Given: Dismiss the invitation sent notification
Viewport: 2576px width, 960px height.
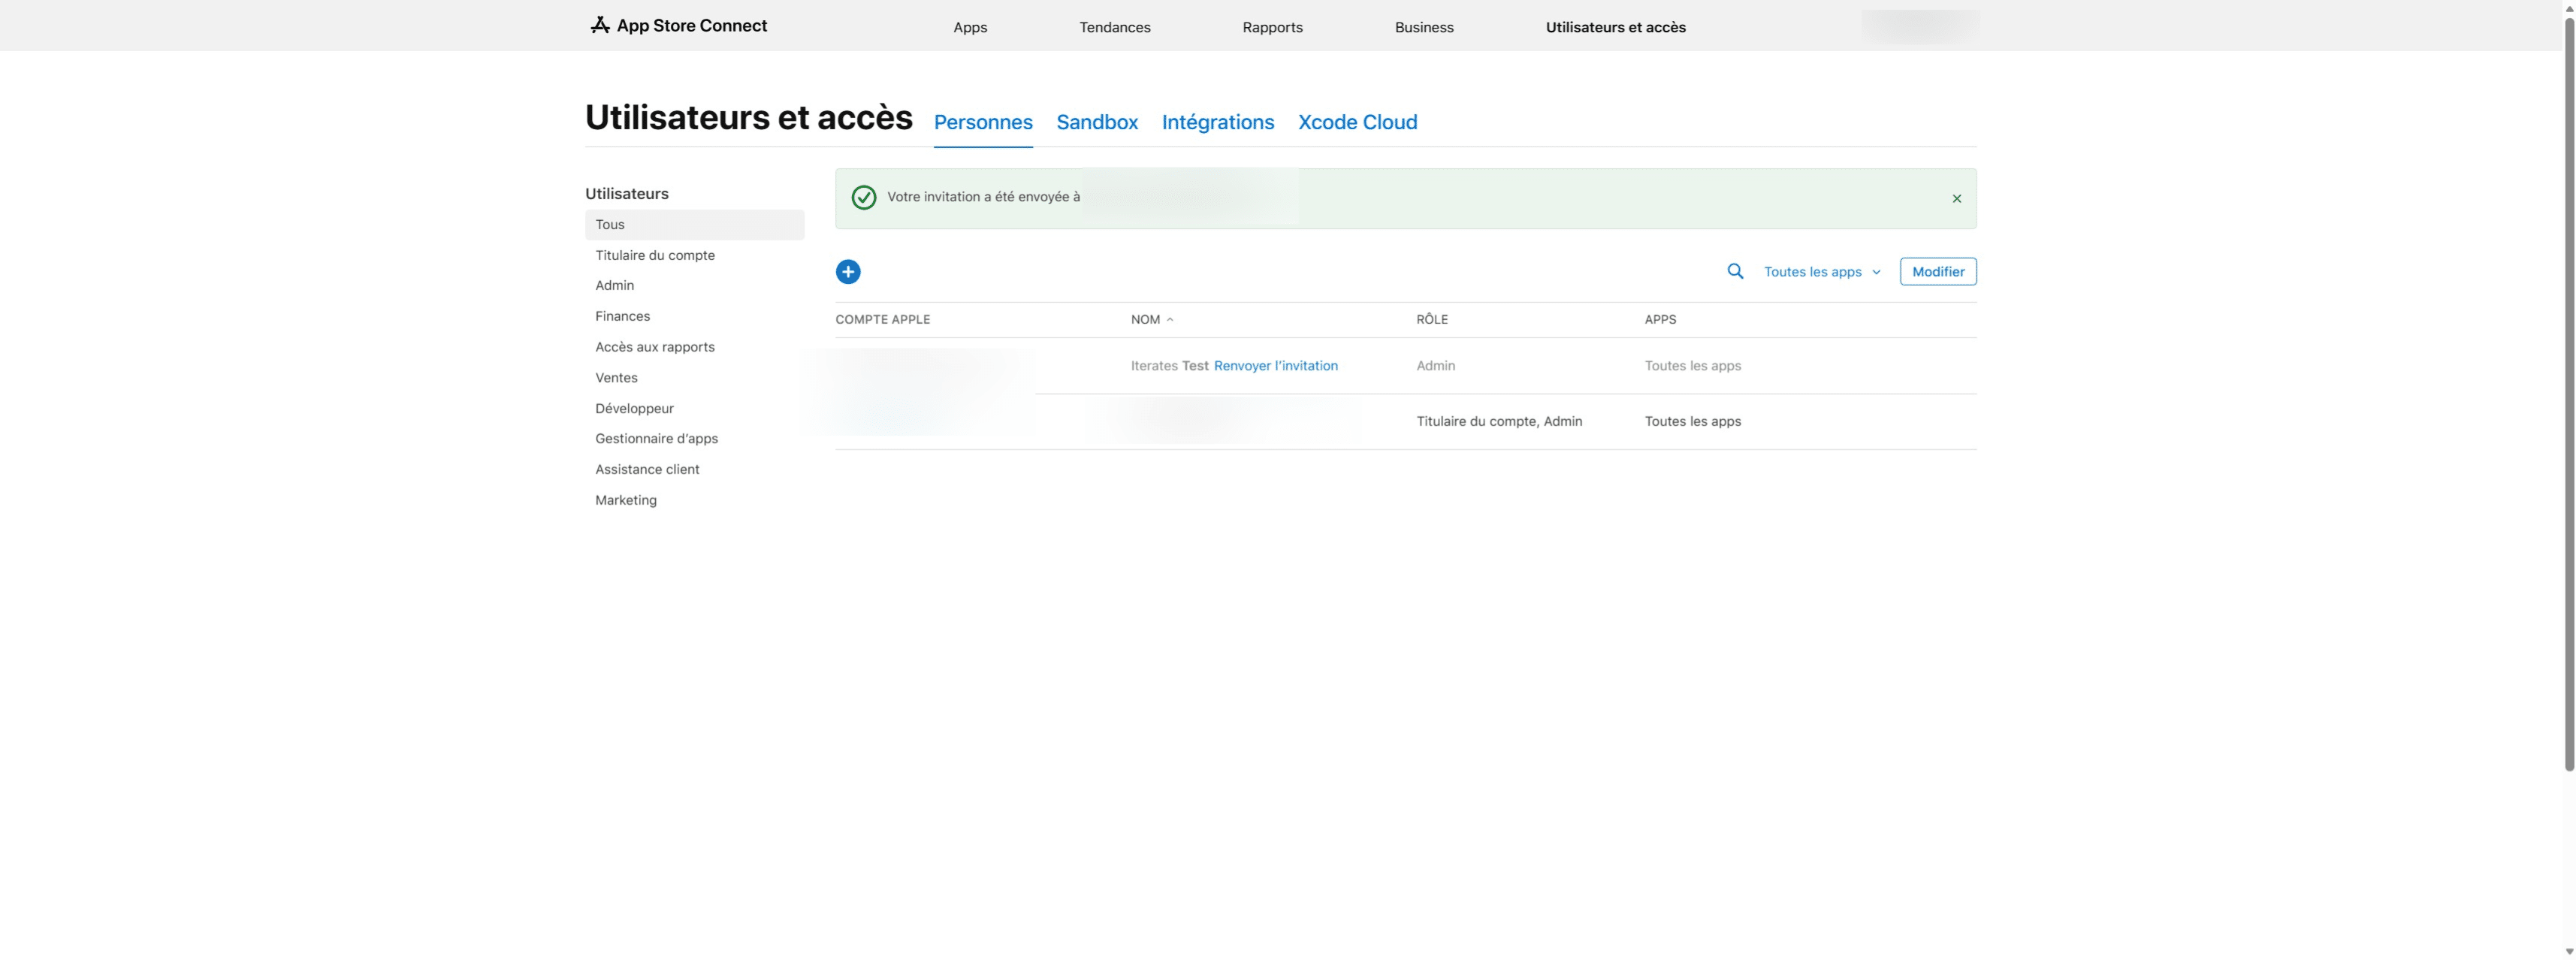Looking at the screenshot, I should (x=1956, y=199).
